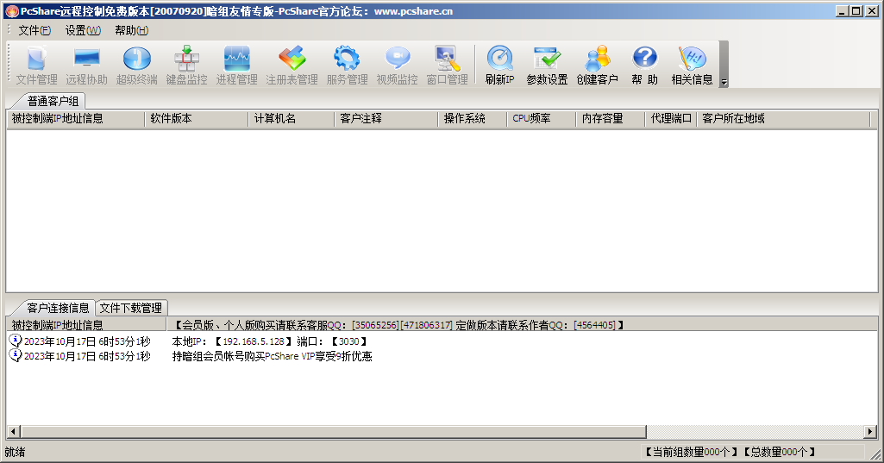Open the 进程管理 process manager
The height and width of the screenshot is (463, 884).
236,65
